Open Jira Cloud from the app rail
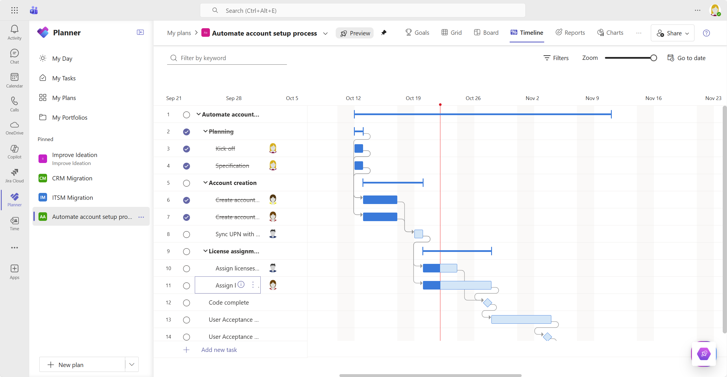Viewport: 727px width, 377px height. coord(14,176)
